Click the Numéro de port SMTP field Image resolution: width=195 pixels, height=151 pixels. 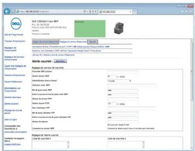(112, 76)
